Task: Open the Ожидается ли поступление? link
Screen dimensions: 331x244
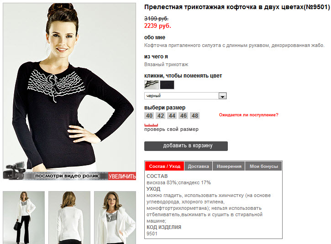Action: point(248,115)
